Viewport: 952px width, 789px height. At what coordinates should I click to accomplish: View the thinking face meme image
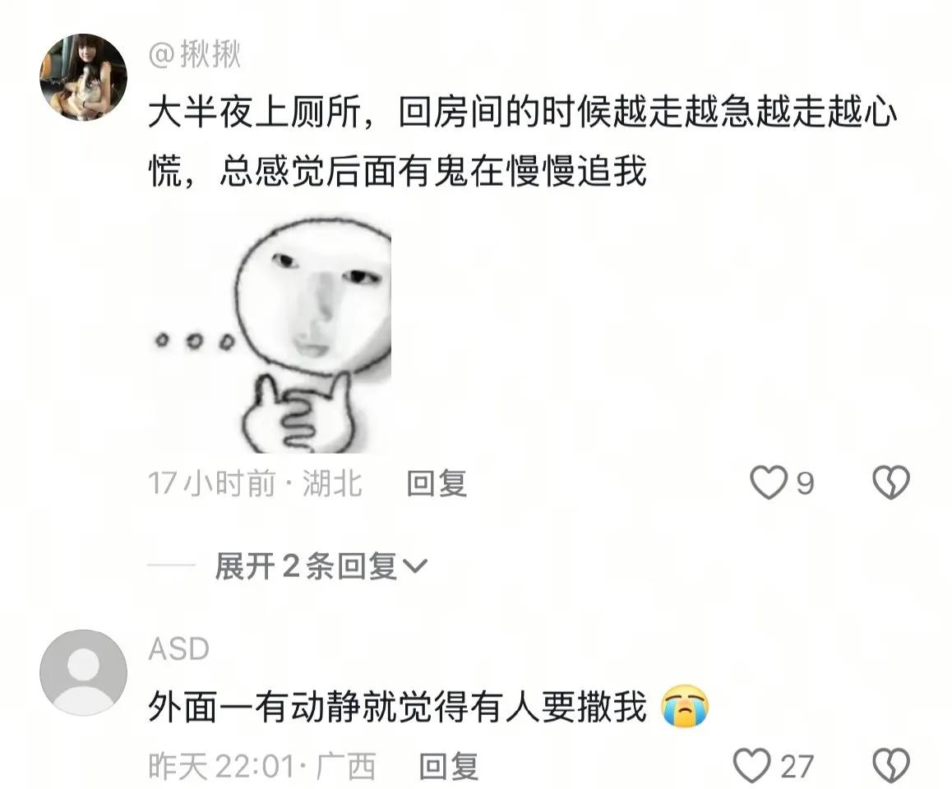[x=270, y=335]
